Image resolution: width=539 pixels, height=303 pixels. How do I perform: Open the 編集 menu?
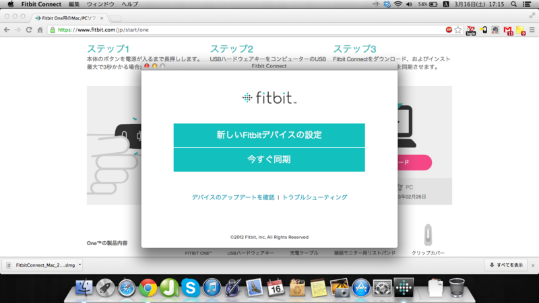pyautogui.click(x=74, y=4)
